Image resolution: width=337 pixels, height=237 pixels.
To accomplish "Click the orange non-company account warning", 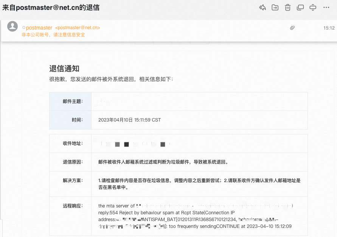I will (x=53, y=34).
